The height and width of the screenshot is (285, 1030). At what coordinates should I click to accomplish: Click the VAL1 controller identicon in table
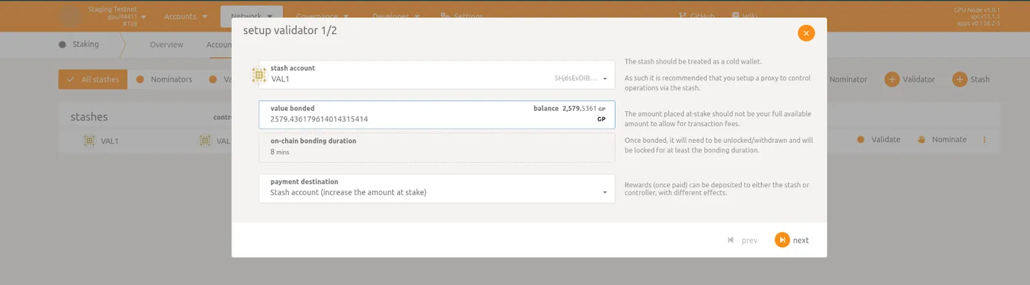pos(205,141)
